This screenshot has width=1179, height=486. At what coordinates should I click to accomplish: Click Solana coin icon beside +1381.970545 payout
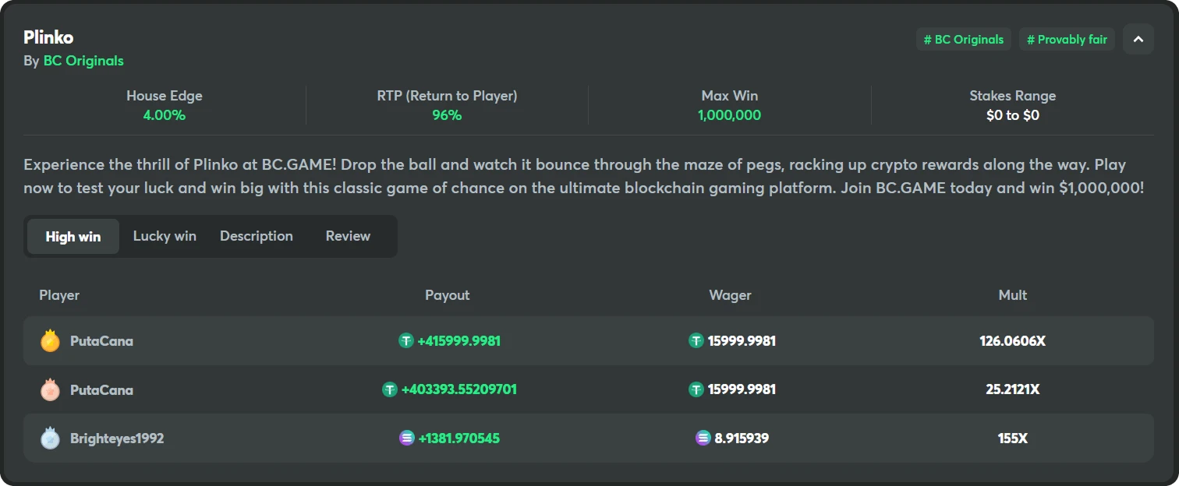[406, 438]
